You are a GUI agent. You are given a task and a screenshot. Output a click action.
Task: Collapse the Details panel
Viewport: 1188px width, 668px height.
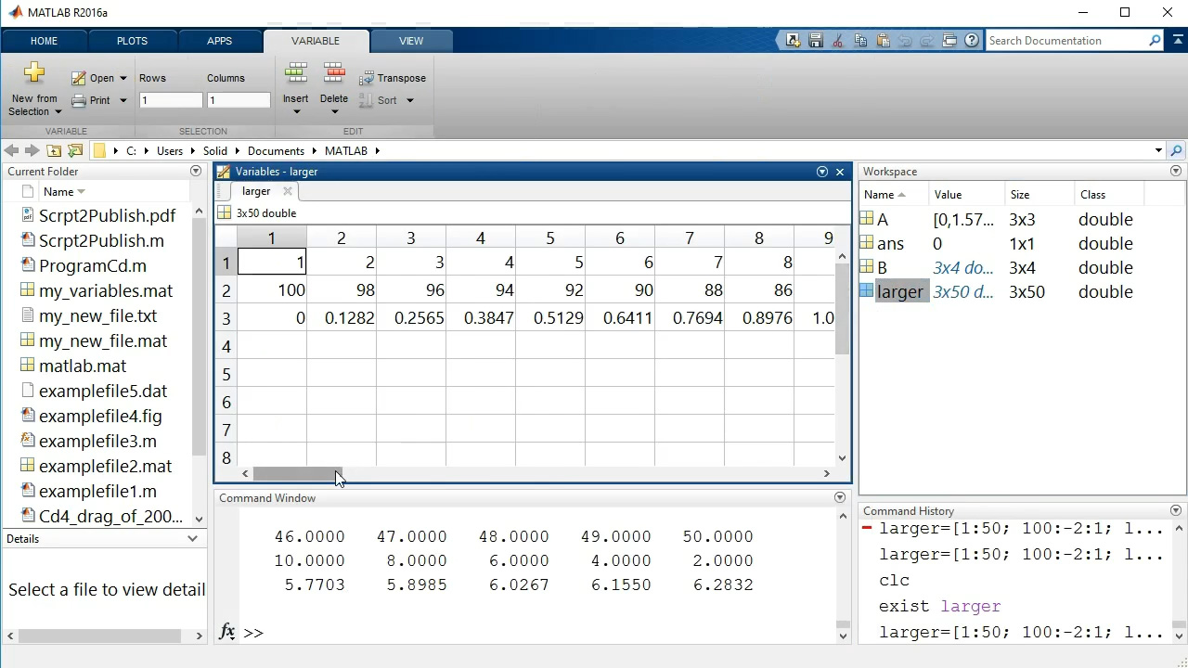pyautogui.click(x=193, y=539)
